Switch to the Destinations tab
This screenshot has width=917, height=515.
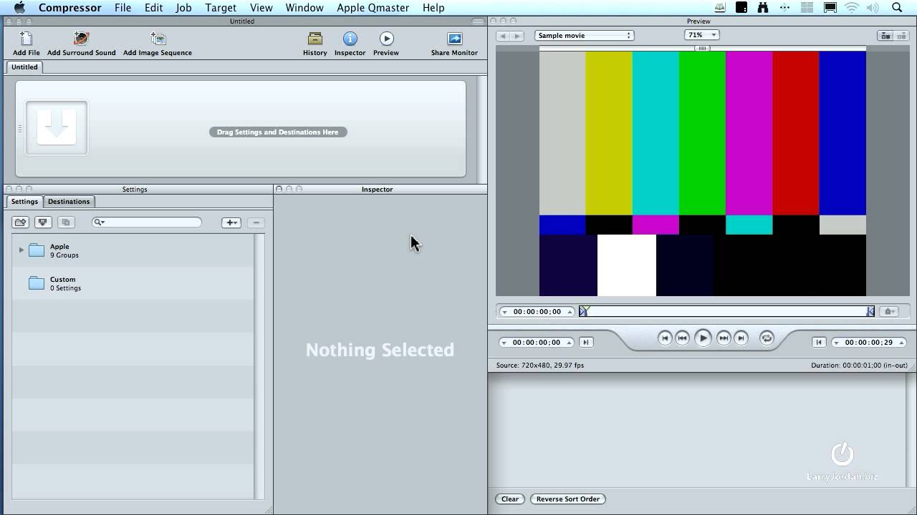69,202
